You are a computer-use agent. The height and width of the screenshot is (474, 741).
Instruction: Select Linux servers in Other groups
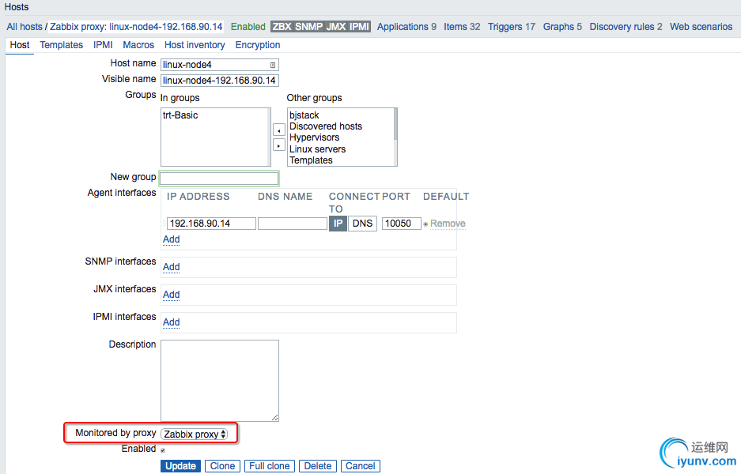point(317,149)
